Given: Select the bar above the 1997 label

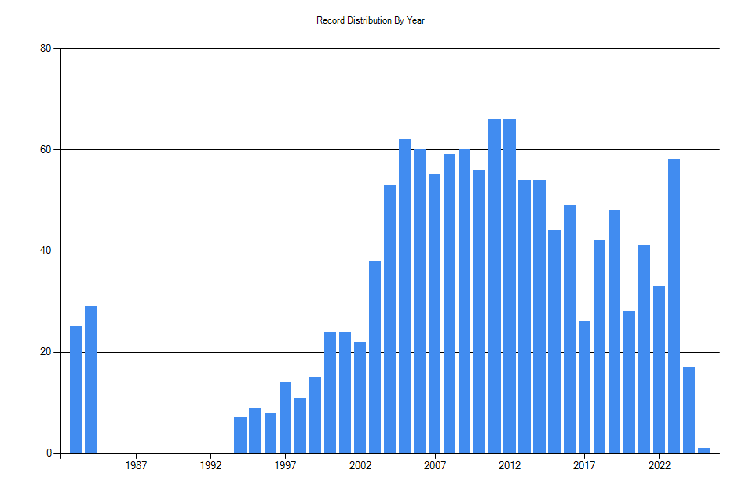Looking at the screenshot, I should 285,418.
